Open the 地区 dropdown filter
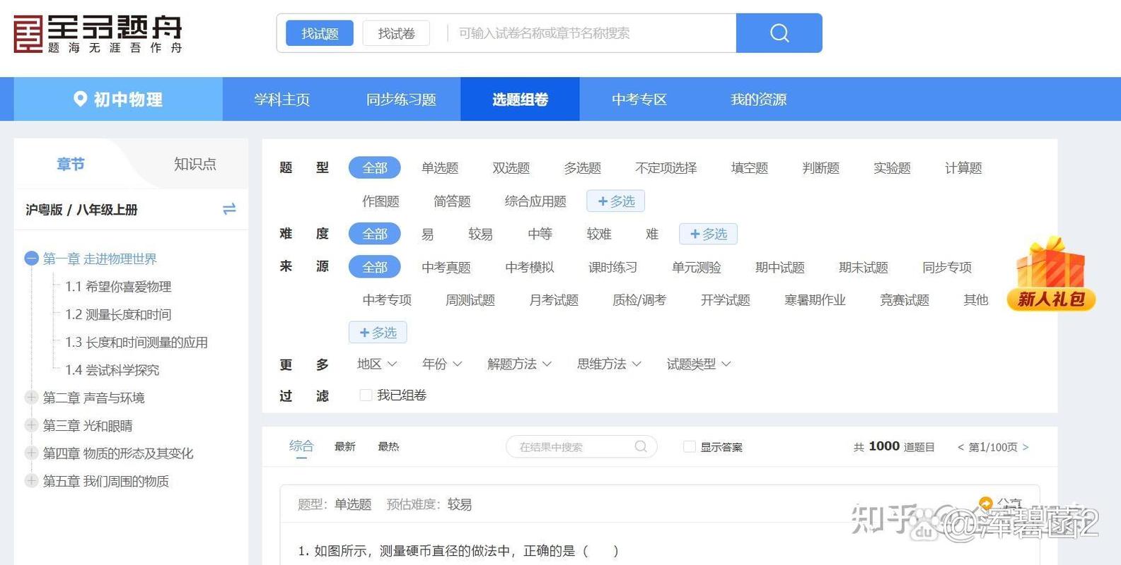The height and width of the screenshot is (565, 1121). (x=377, y=364)
